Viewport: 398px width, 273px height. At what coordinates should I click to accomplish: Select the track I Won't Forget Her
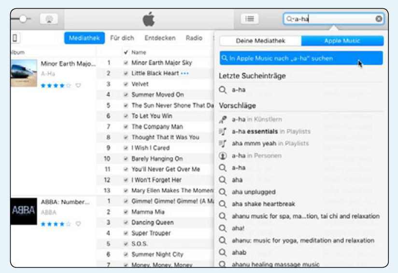(156, 180)
